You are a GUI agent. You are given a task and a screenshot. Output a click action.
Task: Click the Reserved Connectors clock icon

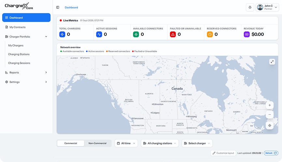click(x=210, y=34)
